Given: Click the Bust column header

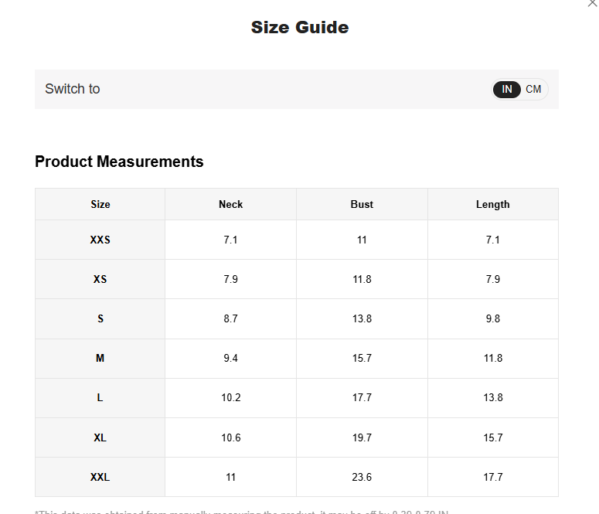Looking at the screenshot, I should tap(362, 204).
